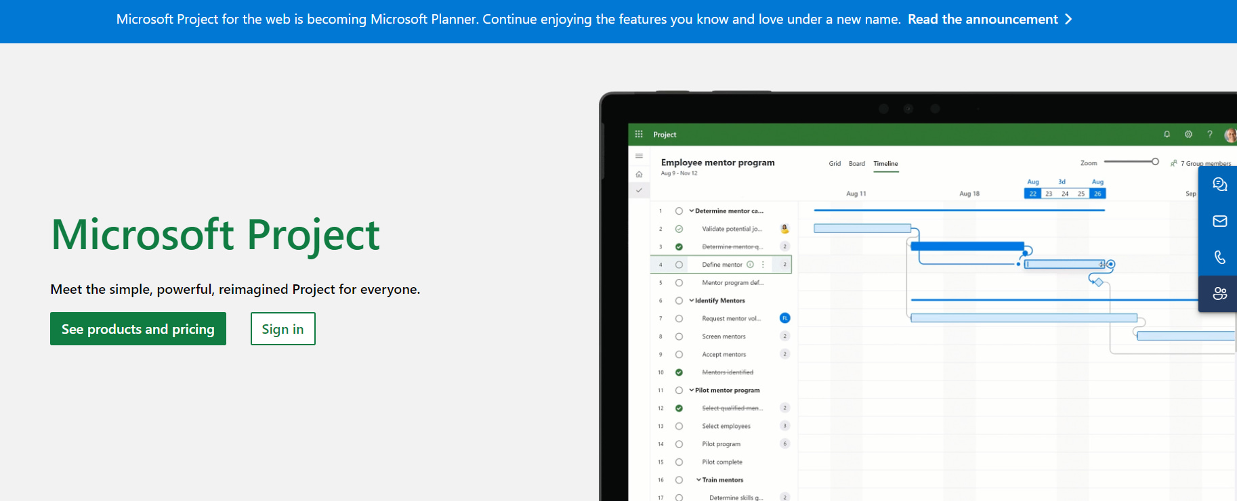Click the help question mark icon
This screenshot has width=1237, height=501.
tap(1209, 135)
